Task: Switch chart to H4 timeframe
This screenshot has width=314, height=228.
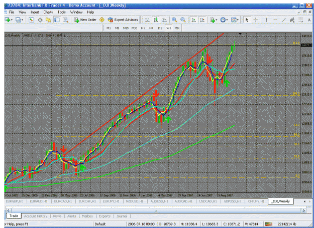Action: coord(151,28)
